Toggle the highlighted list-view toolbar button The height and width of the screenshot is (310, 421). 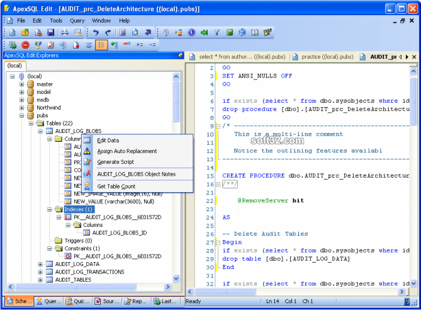pyautogui.click(x=101, y=45)
